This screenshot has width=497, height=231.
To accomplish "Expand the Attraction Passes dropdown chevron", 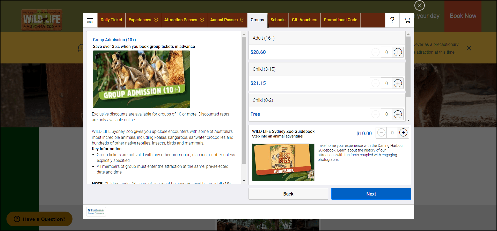I will (x=202, y=20).
